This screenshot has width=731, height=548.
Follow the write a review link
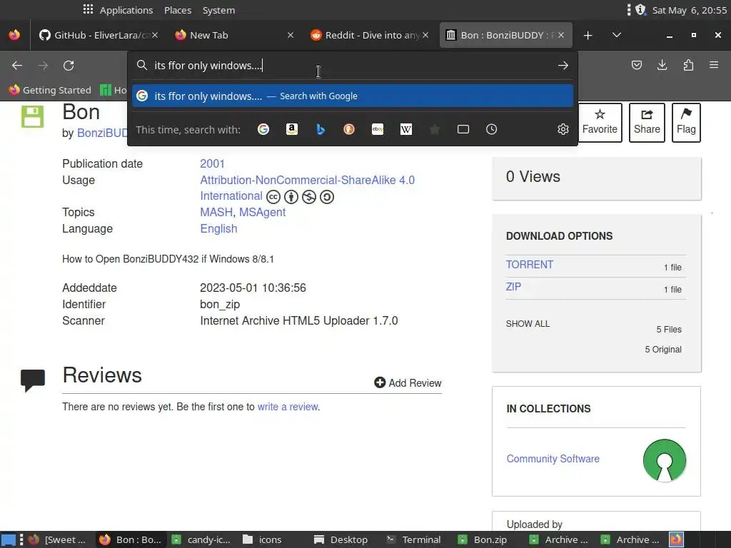coord(288,407)
